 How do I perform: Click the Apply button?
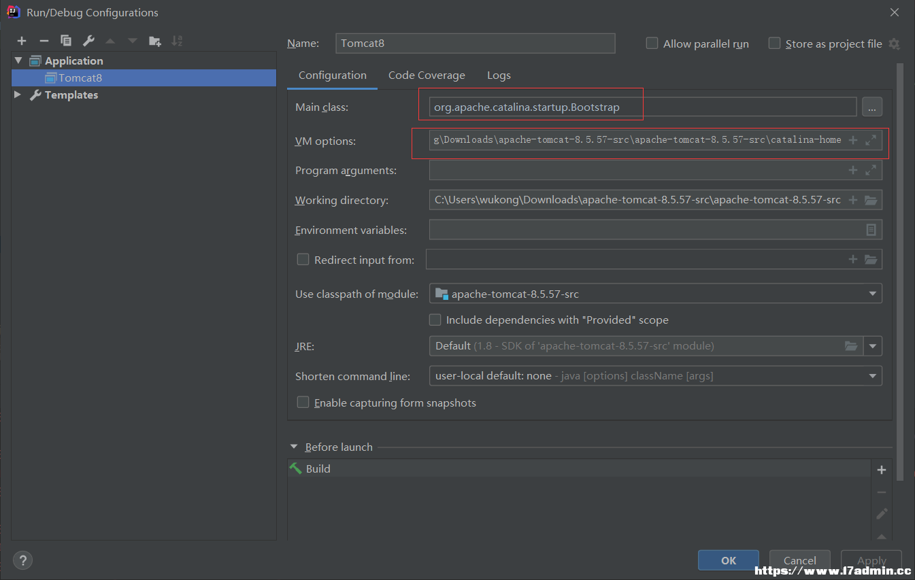point(871,560)
